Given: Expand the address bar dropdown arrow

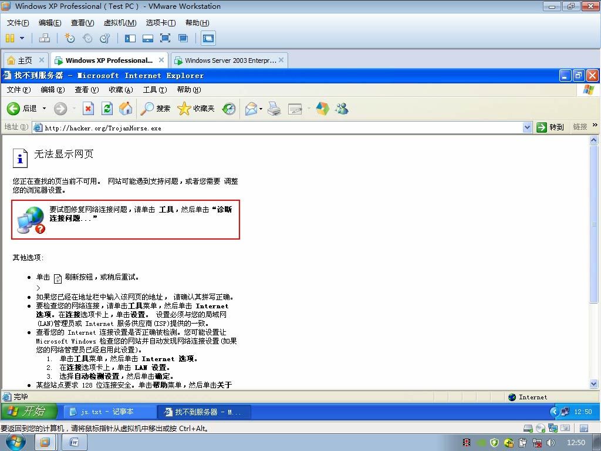Looking at the screenshot, I should 528,127.
